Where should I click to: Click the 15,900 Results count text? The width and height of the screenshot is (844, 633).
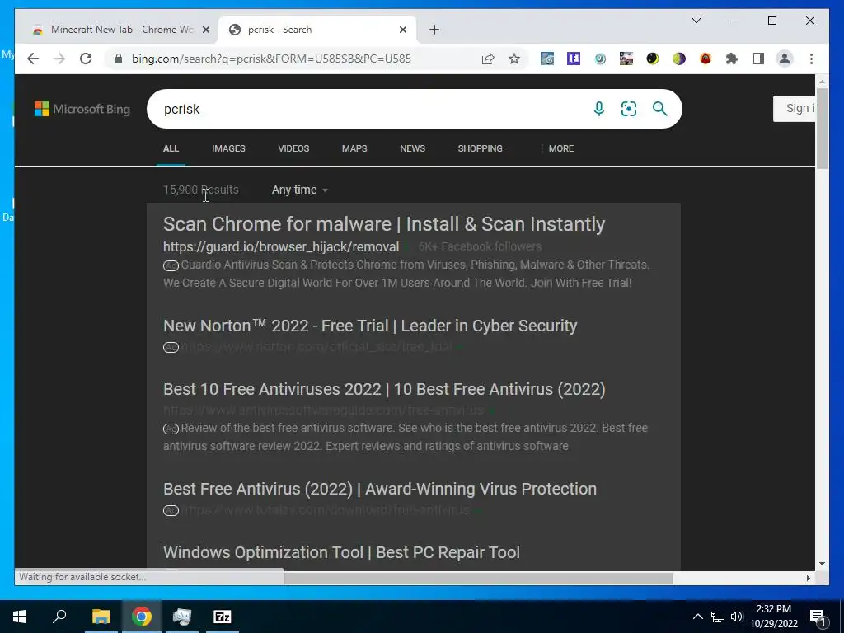[201, 190]
